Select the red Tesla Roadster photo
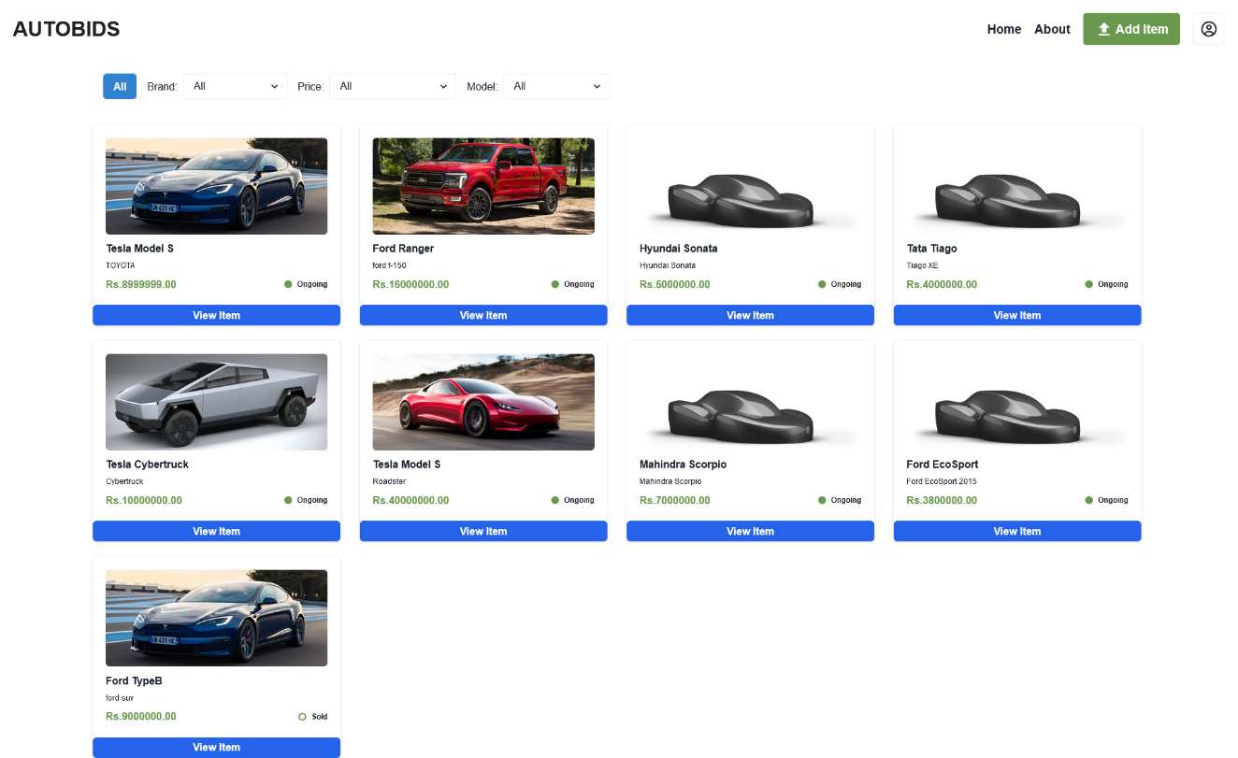This screenshot has width=1238, height=758. tap(483, 402)
